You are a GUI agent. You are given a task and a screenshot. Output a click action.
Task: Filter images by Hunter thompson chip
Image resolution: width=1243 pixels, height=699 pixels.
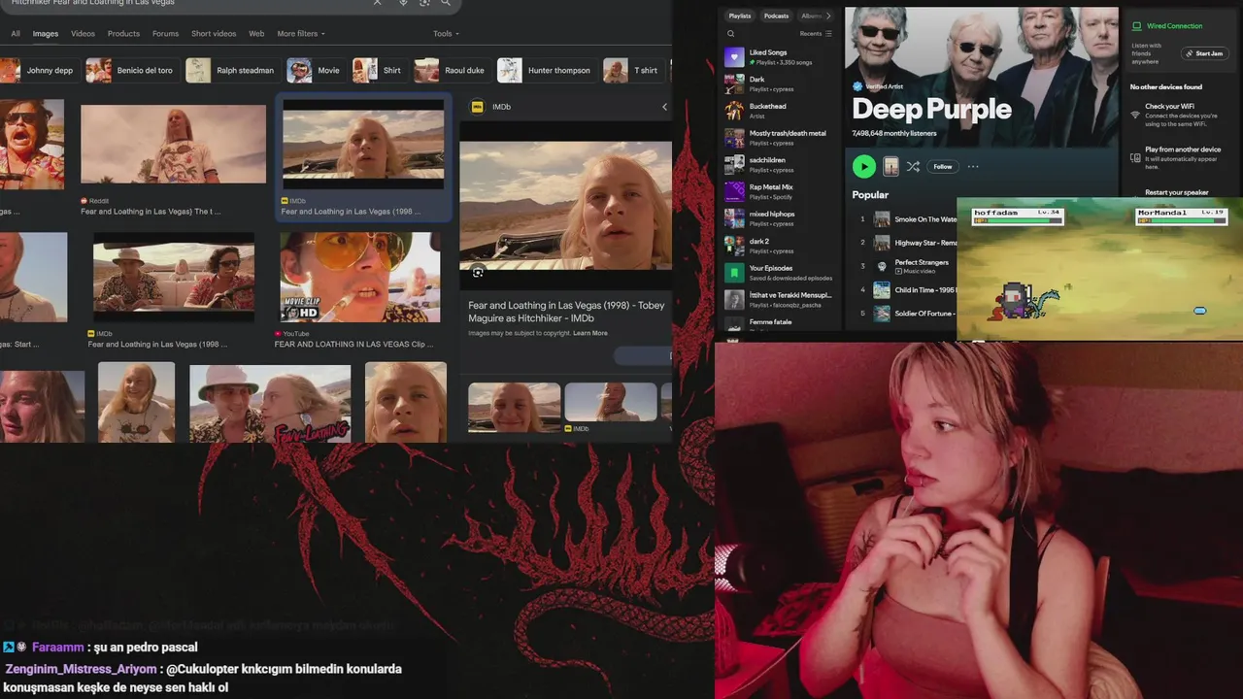click(x=546, y=70)
